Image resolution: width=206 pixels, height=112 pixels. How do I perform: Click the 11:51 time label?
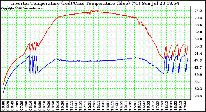80,106
